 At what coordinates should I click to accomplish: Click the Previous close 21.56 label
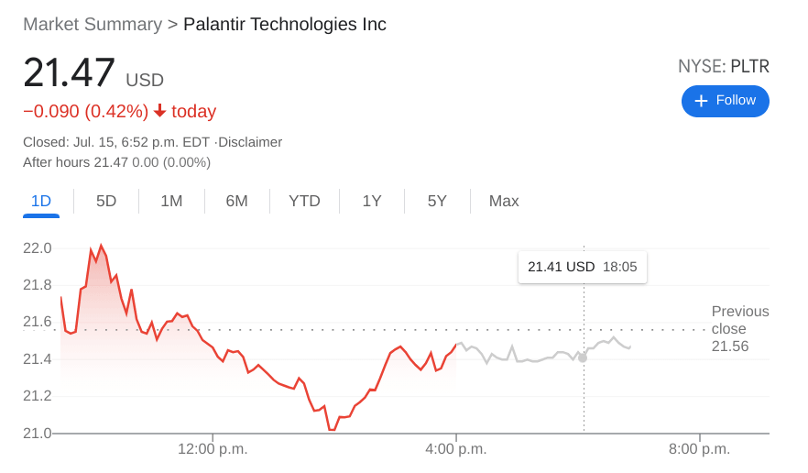[x=739, y=328]
